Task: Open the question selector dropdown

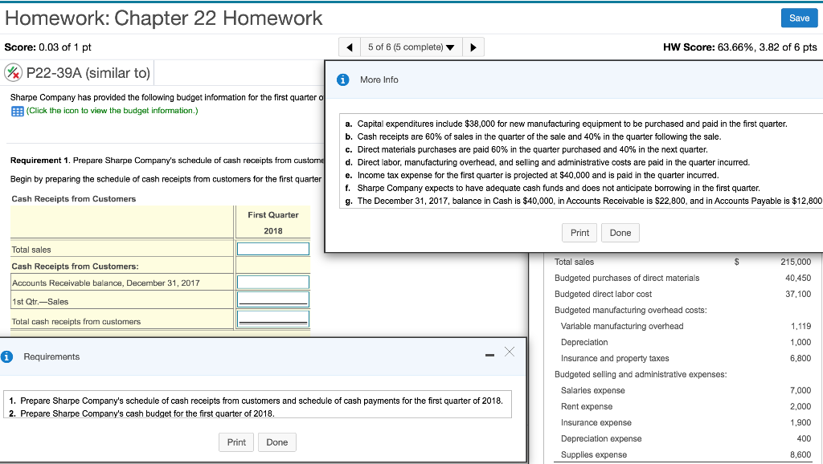Action: tap(411, 47)
